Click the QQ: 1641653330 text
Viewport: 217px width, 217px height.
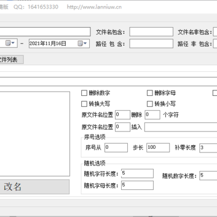[x=36, y=7]
